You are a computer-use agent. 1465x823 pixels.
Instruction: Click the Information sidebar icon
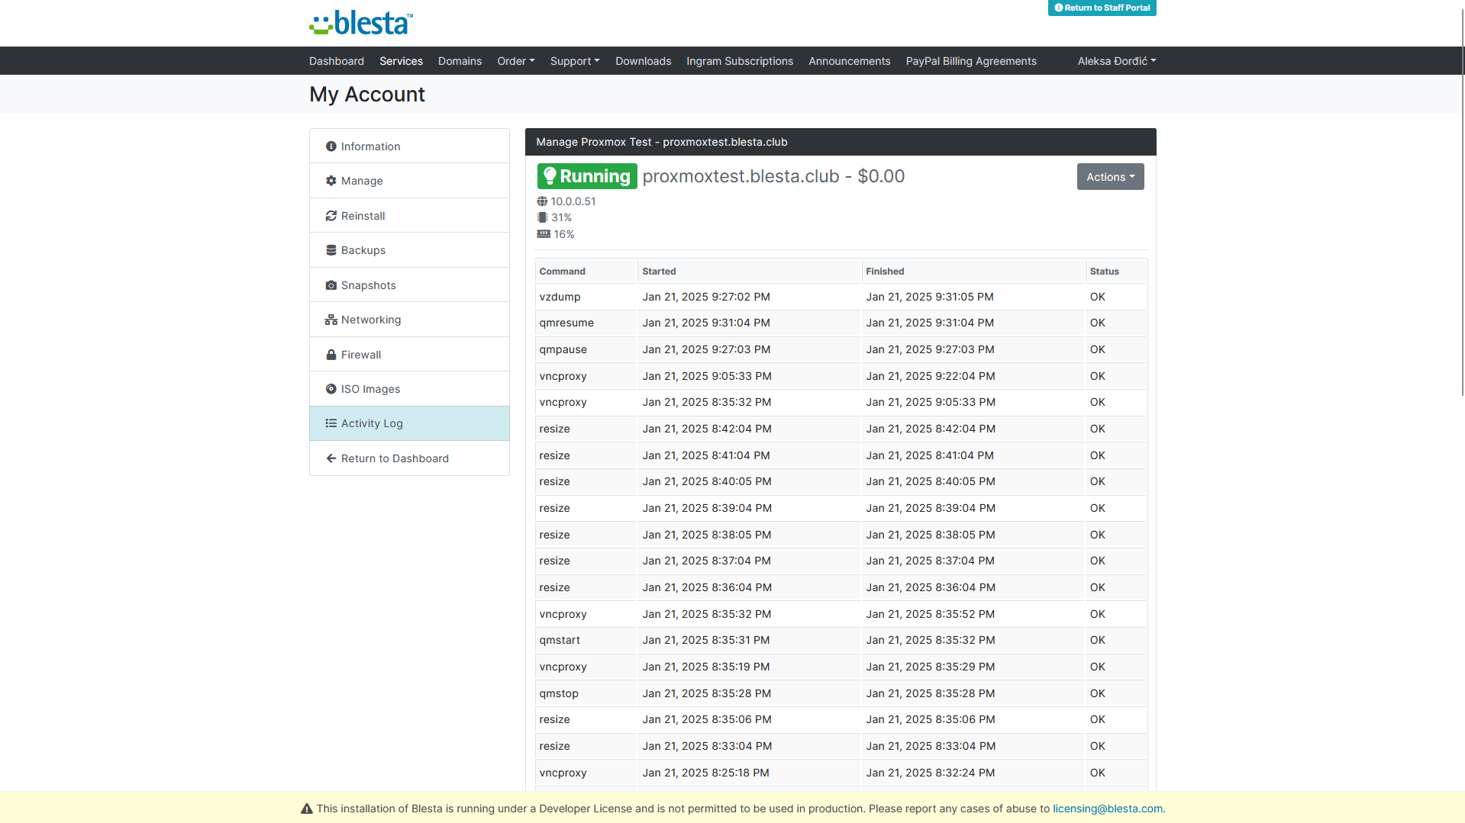(331, 146)
